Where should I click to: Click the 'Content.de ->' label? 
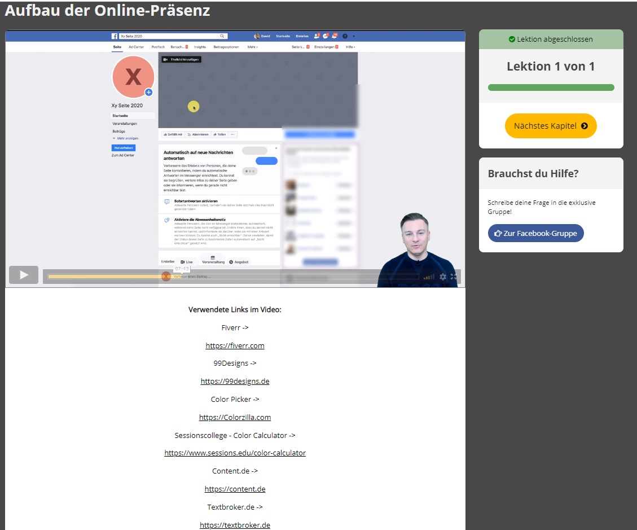235,471
